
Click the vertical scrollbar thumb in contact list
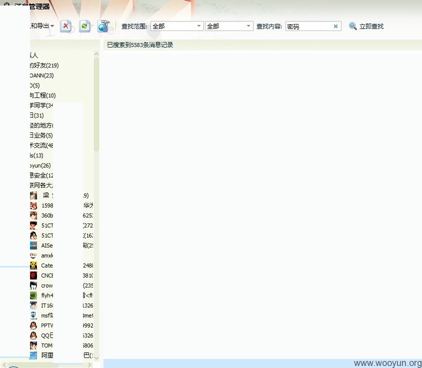[x=96, y=104]
